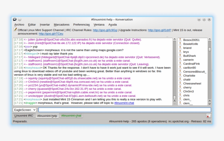Open the Archivo menu

click(x=19, y=25)
